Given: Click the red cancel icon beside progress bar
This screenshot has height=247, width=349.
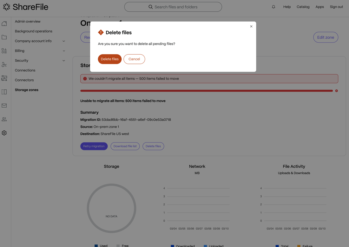Looking at the screenshot, I should coord(337,91).
